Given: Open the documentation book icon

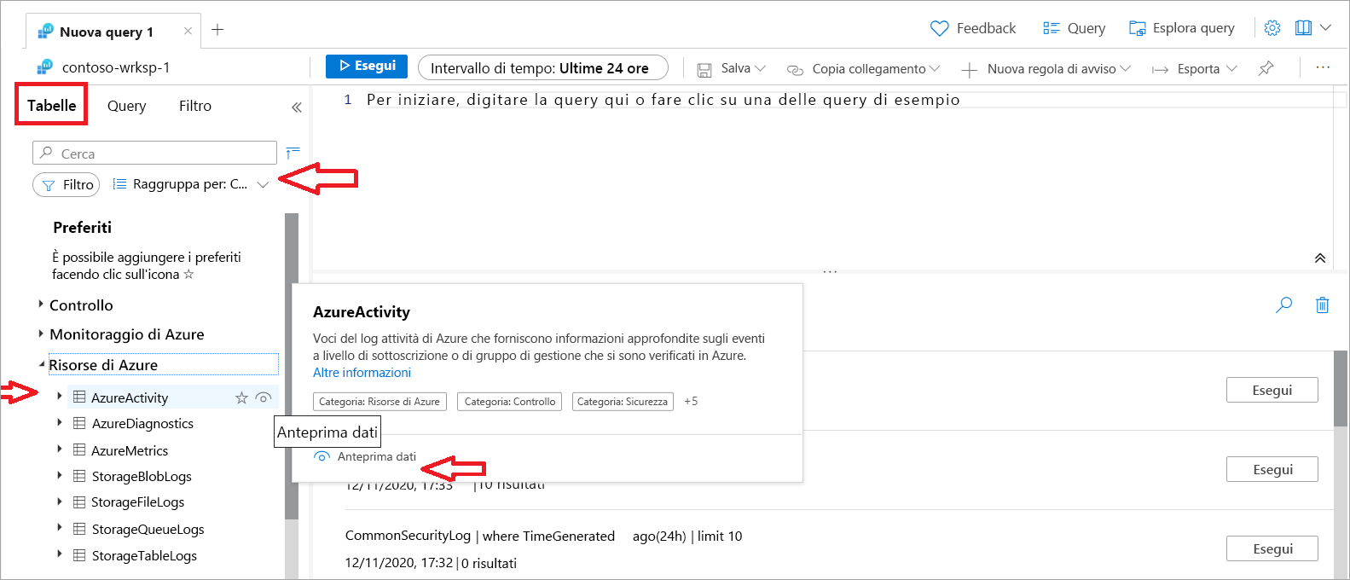Looking at the screenshot, I should [1303, 28].
